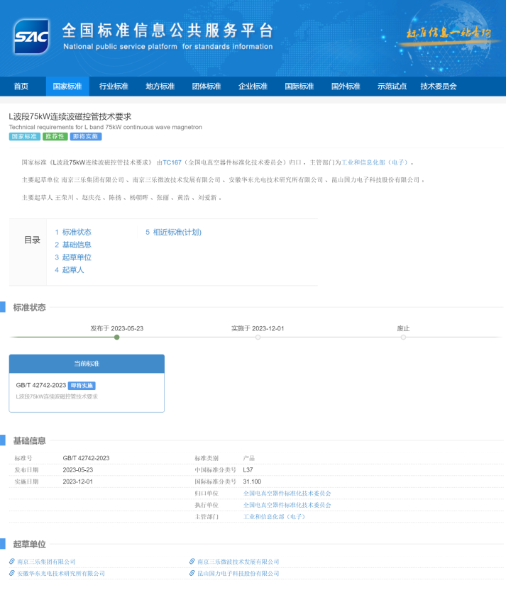Select the 示范试点 navigation item
The height and width of the screenshot is (590, 506).
(x=392, y=87)
